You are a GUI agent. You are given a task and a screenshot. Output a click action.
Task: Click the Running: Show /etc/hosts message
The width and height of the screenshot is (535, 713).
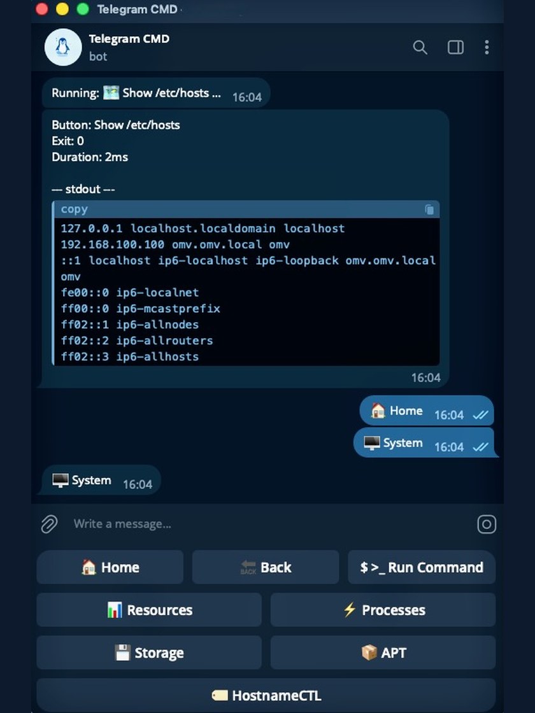155,93
